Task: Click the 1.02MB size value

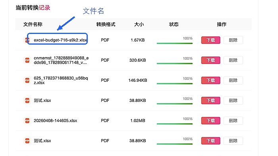Action: point(137,120)
